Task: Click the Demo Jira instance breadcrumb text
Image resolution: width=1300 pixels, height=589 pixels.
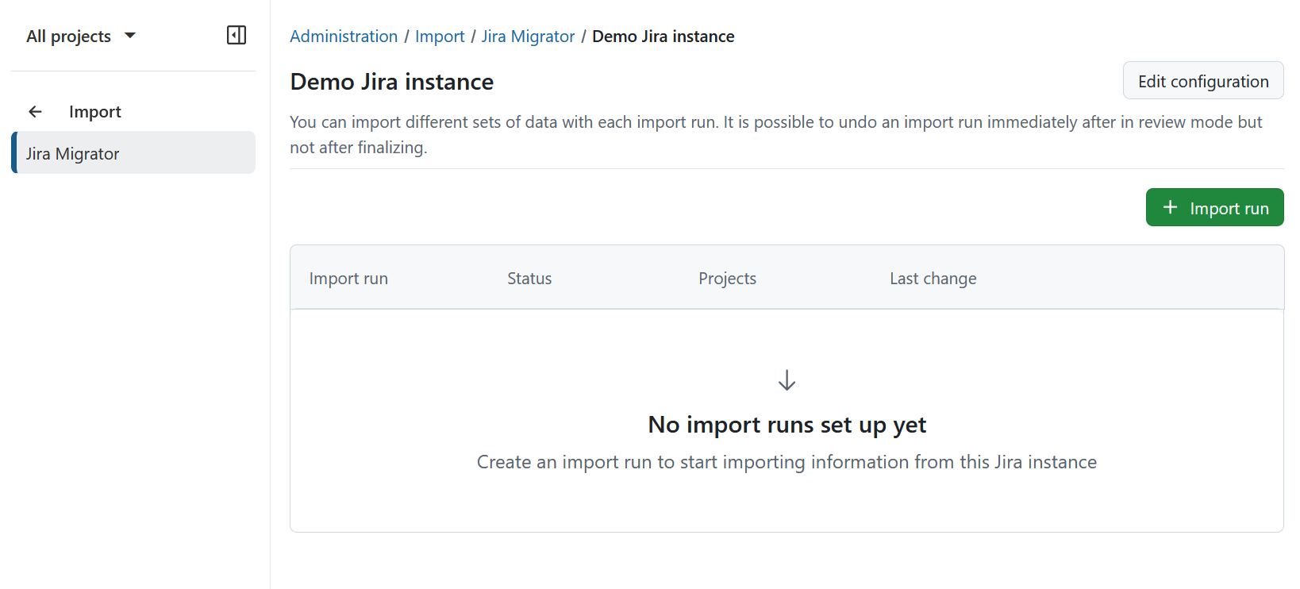Action: click(x=663, y=37)
